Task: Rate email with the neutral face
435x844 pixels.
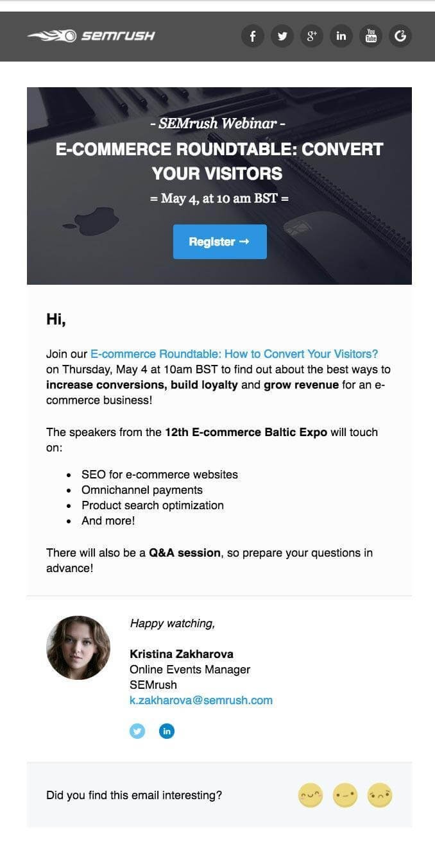Action: click(345, 795)
